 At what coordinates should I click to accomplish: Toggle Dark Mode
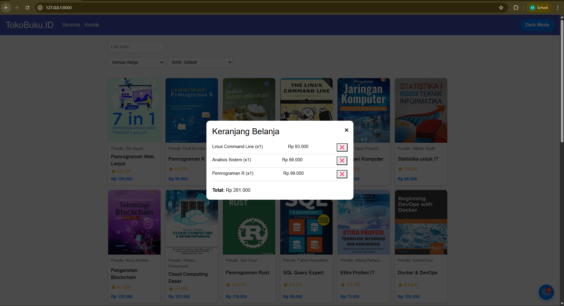537,25
